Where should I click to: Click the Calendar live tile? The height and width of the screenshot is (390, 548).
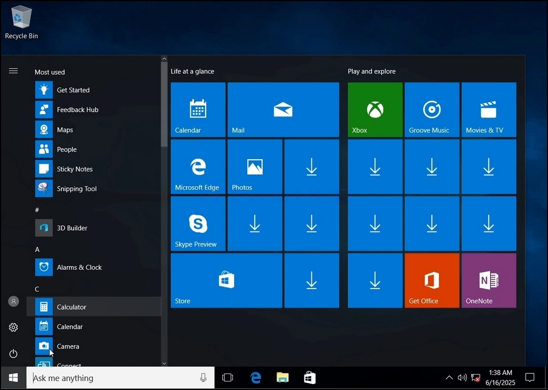[x=198, y=110]
